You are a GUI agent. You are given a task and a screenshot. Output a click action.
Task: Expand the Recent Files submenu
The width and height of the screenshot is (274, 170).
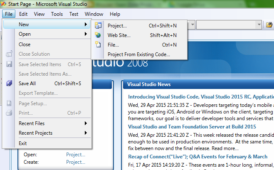click(47, 123)
